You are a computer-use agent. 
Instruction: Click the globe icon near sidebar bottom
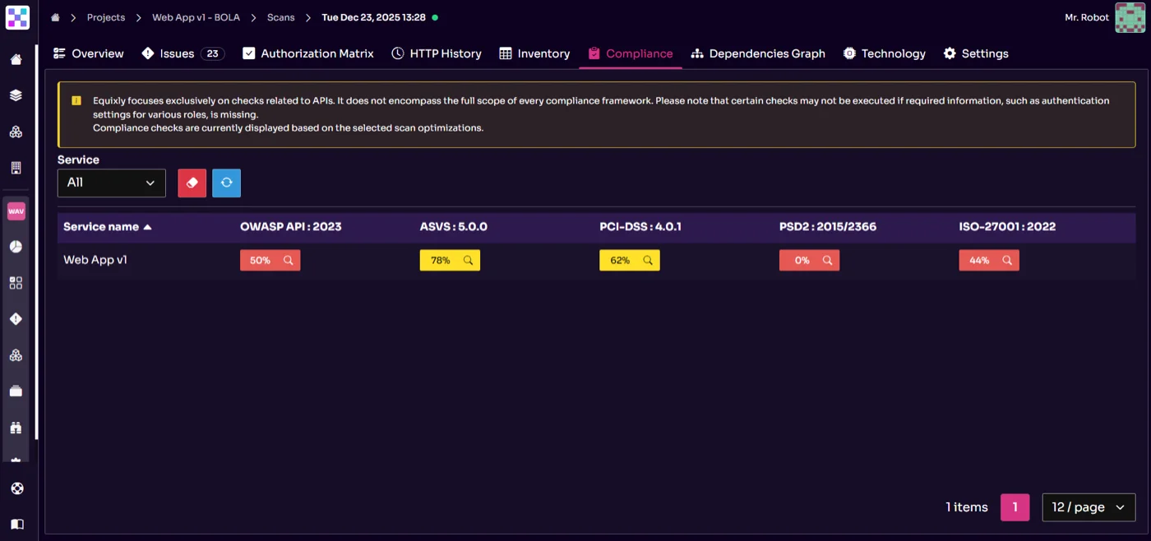16,488
